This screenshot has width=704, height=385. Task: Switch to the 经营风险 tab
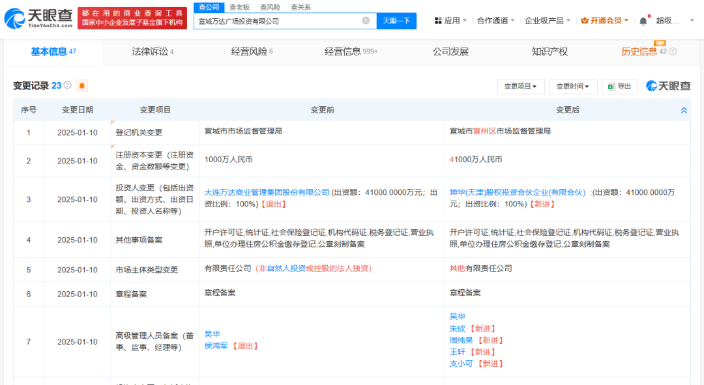[252, 51]
